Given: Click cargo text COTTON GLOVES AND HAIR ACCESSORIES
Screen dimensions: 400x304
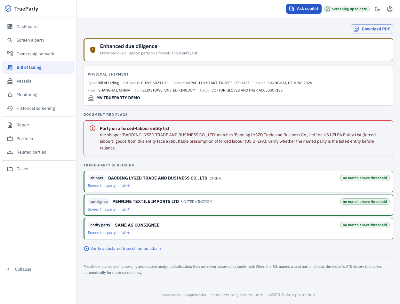Looking at the screenshot, I should (247, 90).
